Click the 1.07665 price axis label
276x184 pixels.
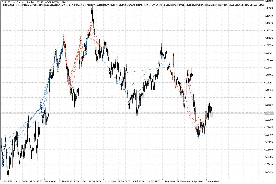click(269, 98)
